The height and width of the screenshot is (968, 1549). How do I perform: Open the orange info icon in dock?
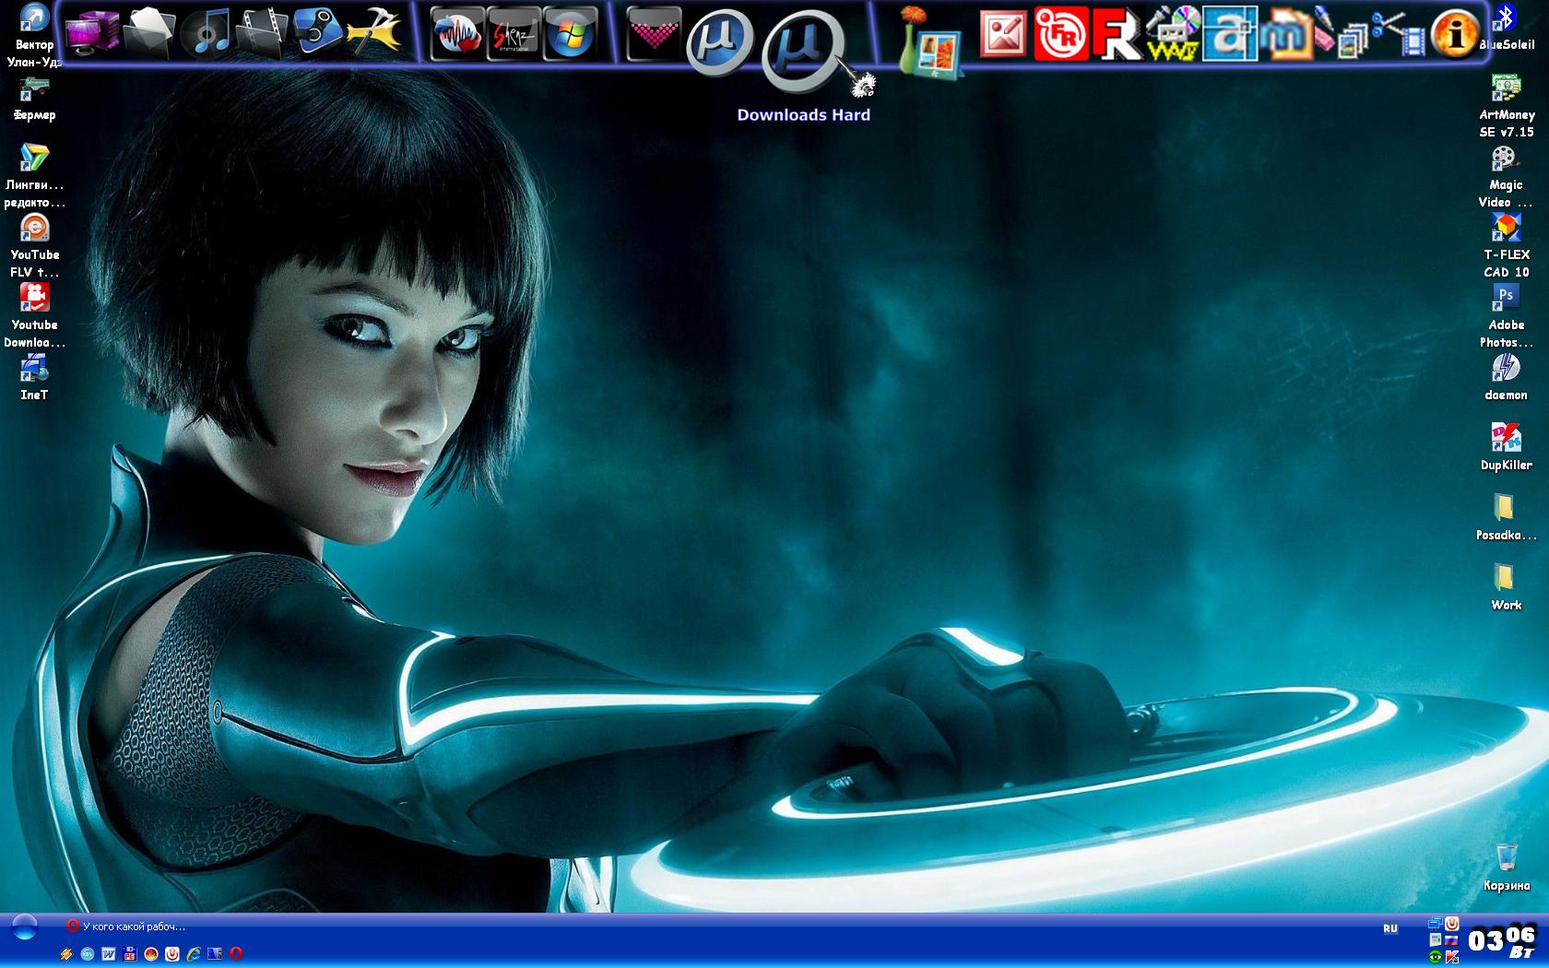click(x=1454, y=34)
